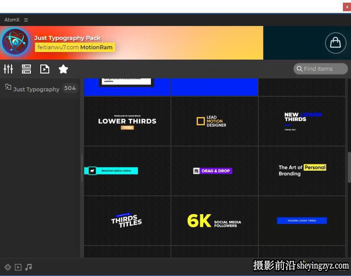The width and height of the screenshot is (351, 276).
Task: Select the white card on blue thumbnail
Action: click(x=127, y=87)
